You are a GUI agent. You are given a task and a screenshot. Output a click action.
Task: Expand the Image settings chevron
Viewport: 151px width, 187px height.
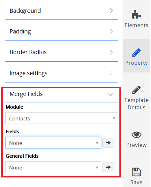111,73
